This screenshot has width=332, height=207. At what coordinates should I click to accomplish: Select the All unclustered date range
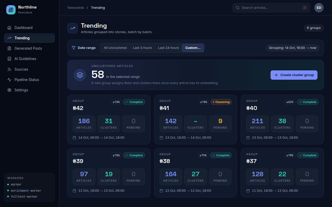115,48
